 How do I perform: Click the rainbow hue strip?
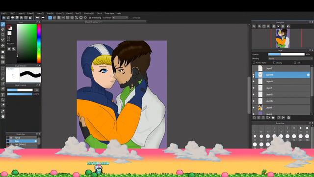pos(39,44)
